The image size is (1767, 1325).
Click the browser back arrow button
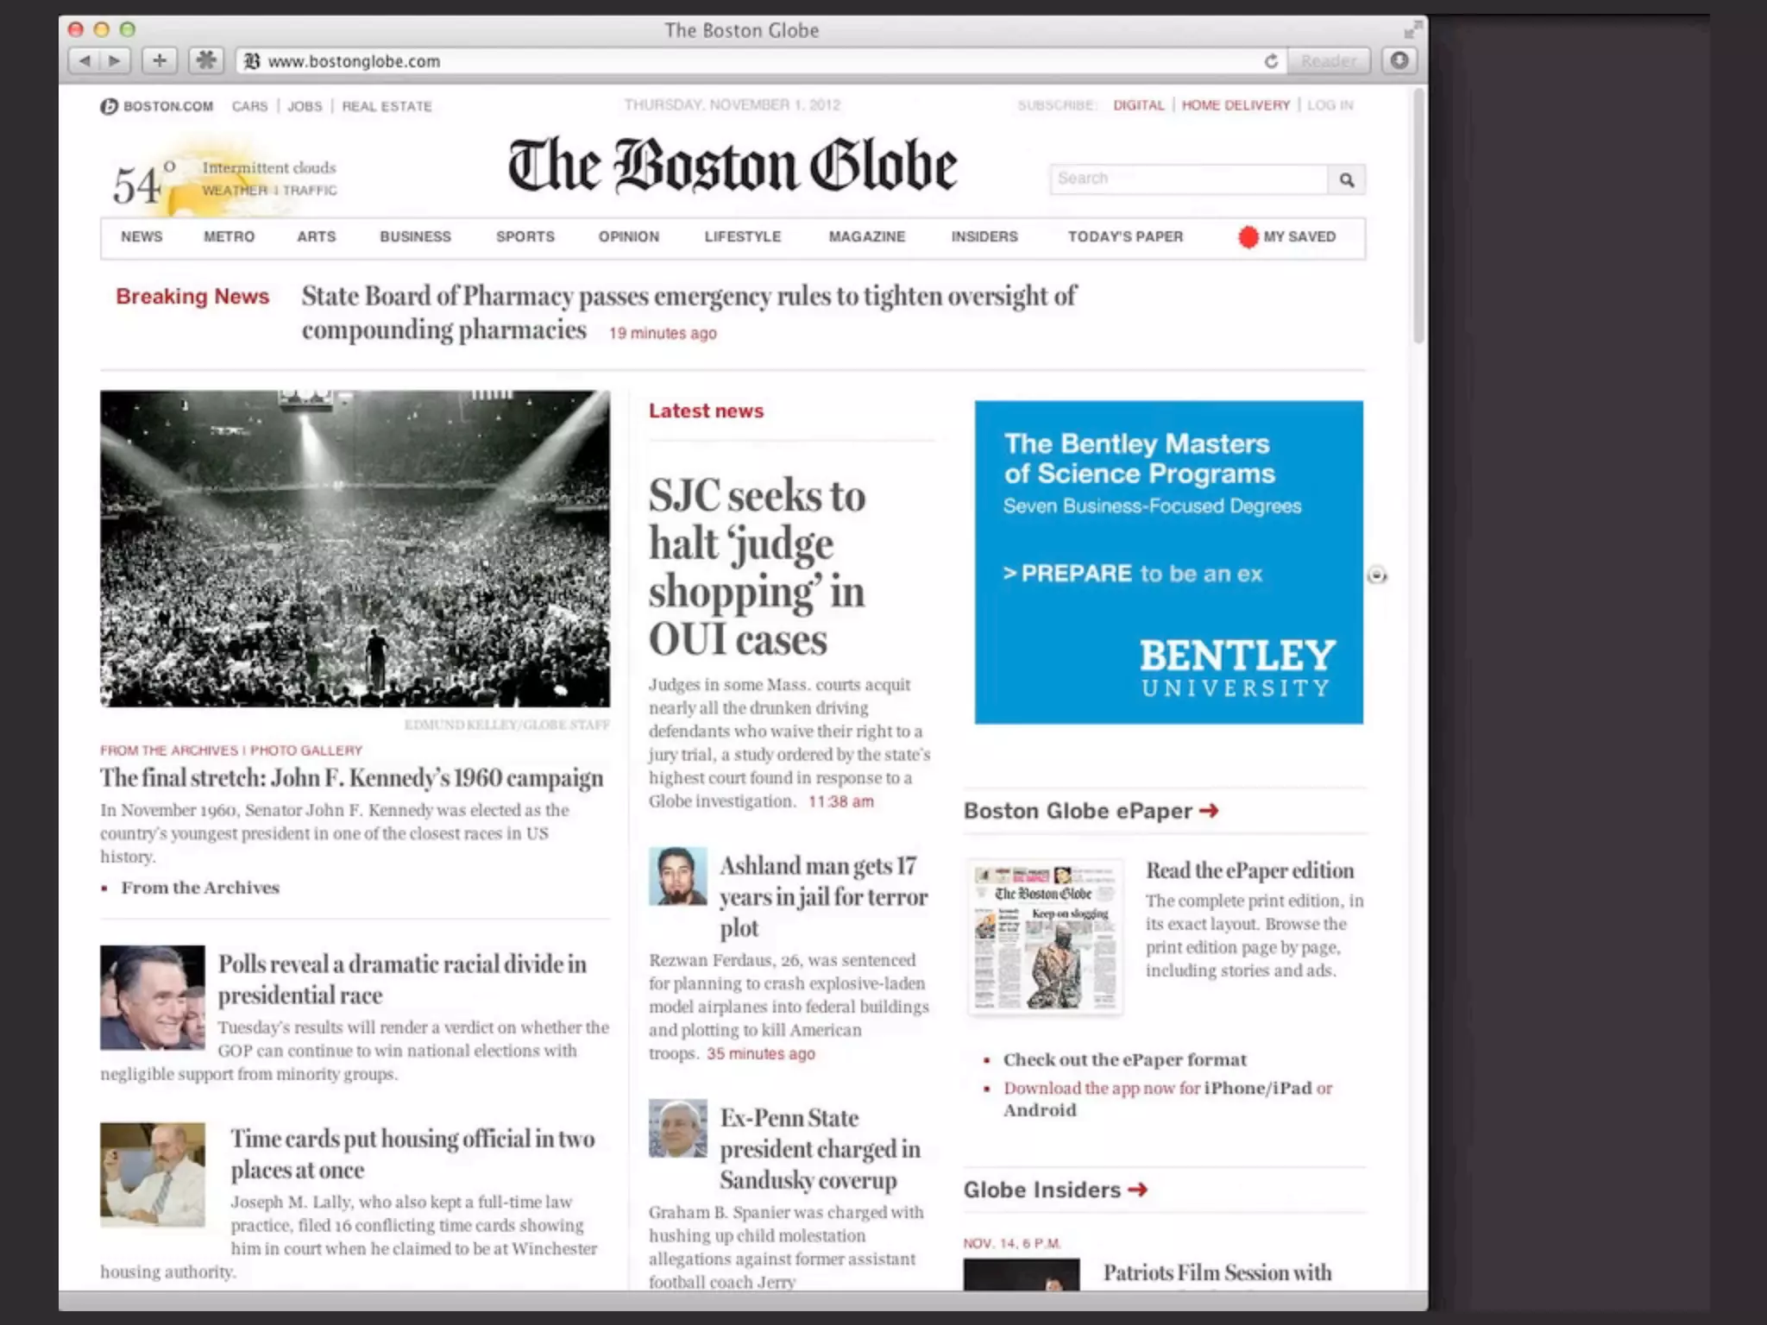[85, 60]
